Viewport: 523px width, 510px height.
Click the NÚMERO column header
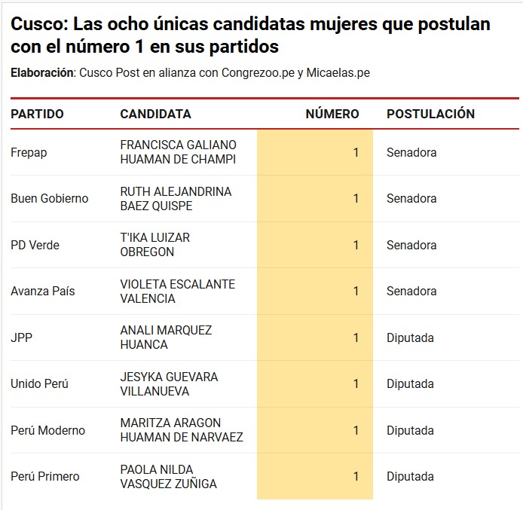pos(332,114)
